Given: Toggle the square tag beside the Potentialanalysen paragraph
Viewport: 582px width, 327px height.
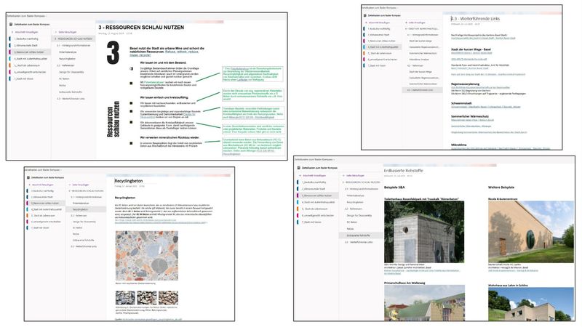Looking at the screenshot, I should (130, 84).
